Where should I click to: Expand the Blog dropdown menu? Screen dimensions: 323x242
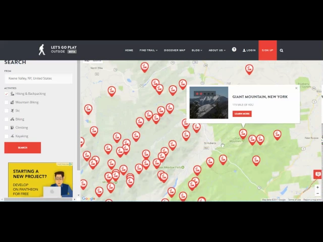coord(197,50)
